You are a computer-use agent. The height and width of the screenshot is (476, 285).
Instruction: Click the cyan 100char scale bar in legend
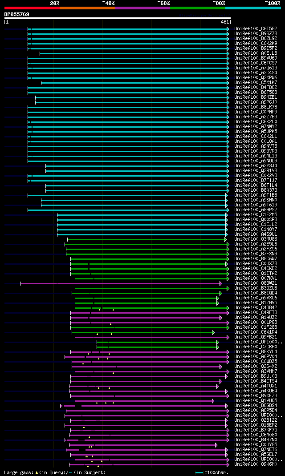199,472
